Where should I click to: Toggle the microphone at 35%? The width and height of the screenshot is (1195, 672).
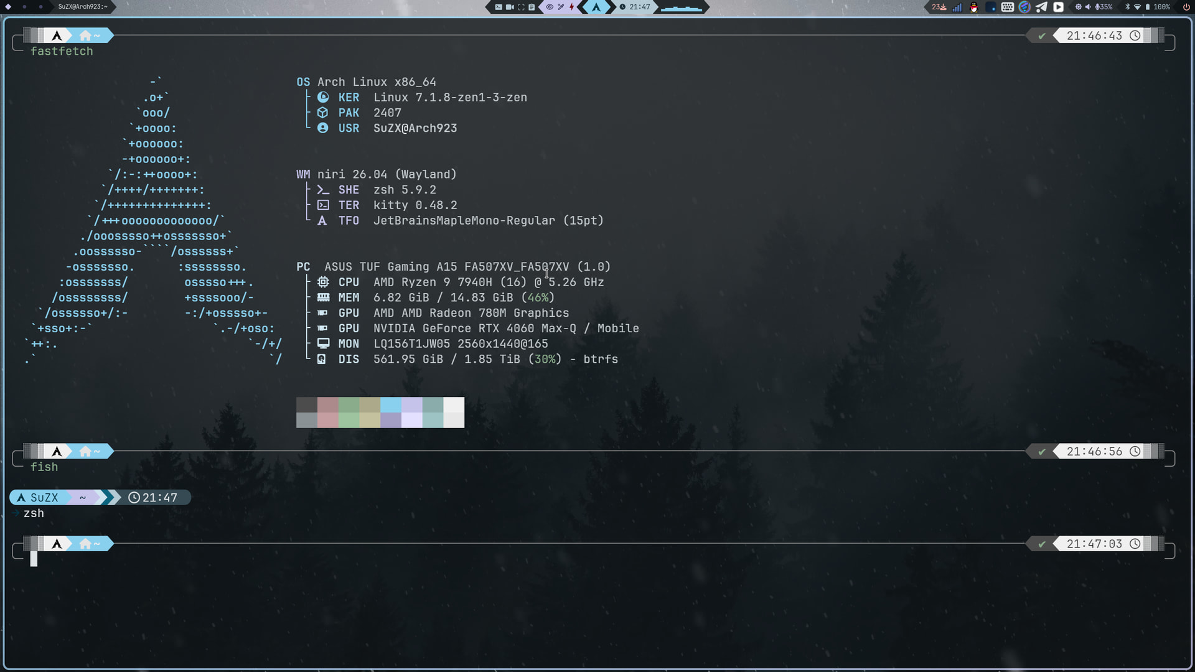[x=1104, y=7]
